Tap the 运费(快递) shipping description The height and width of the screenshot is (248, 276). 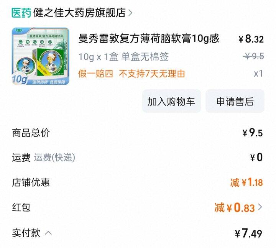point(54,158)
